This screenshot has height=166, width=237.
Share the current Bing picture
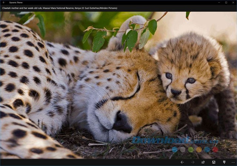pyautogui.click(x=203, y=162)
